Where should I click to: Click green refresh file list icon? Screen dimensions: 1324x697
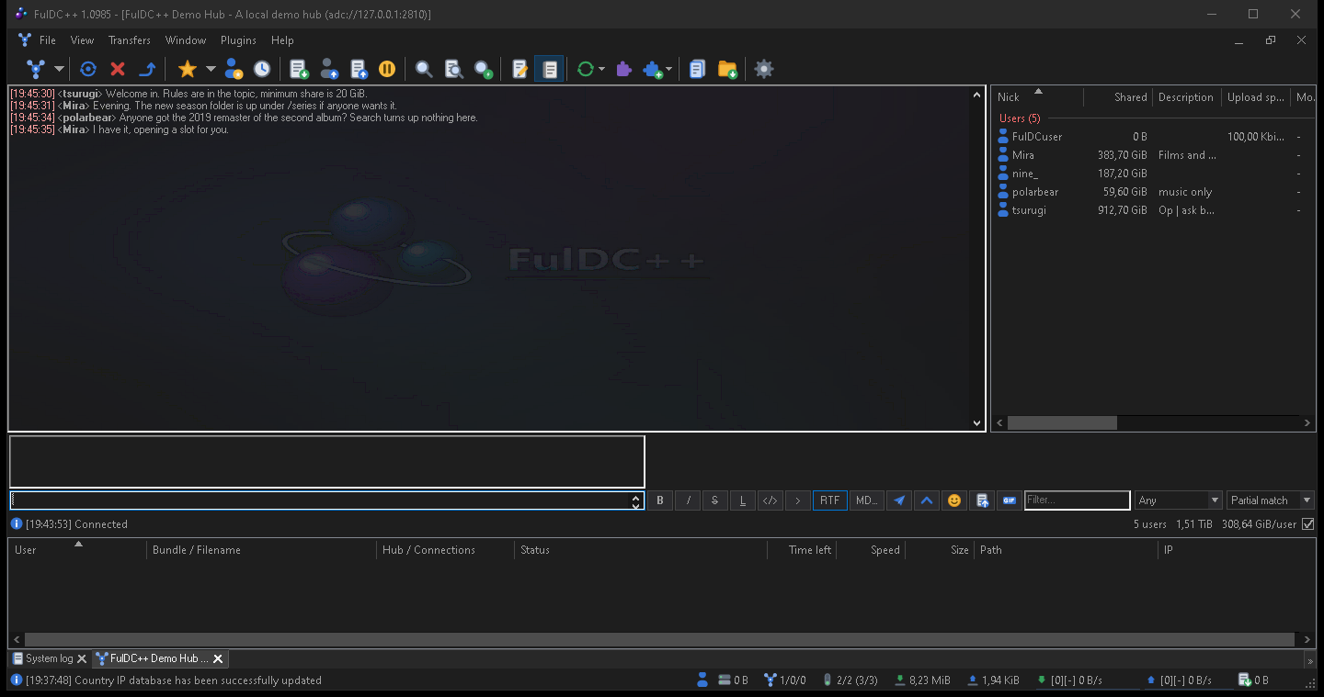click(585, 69)
